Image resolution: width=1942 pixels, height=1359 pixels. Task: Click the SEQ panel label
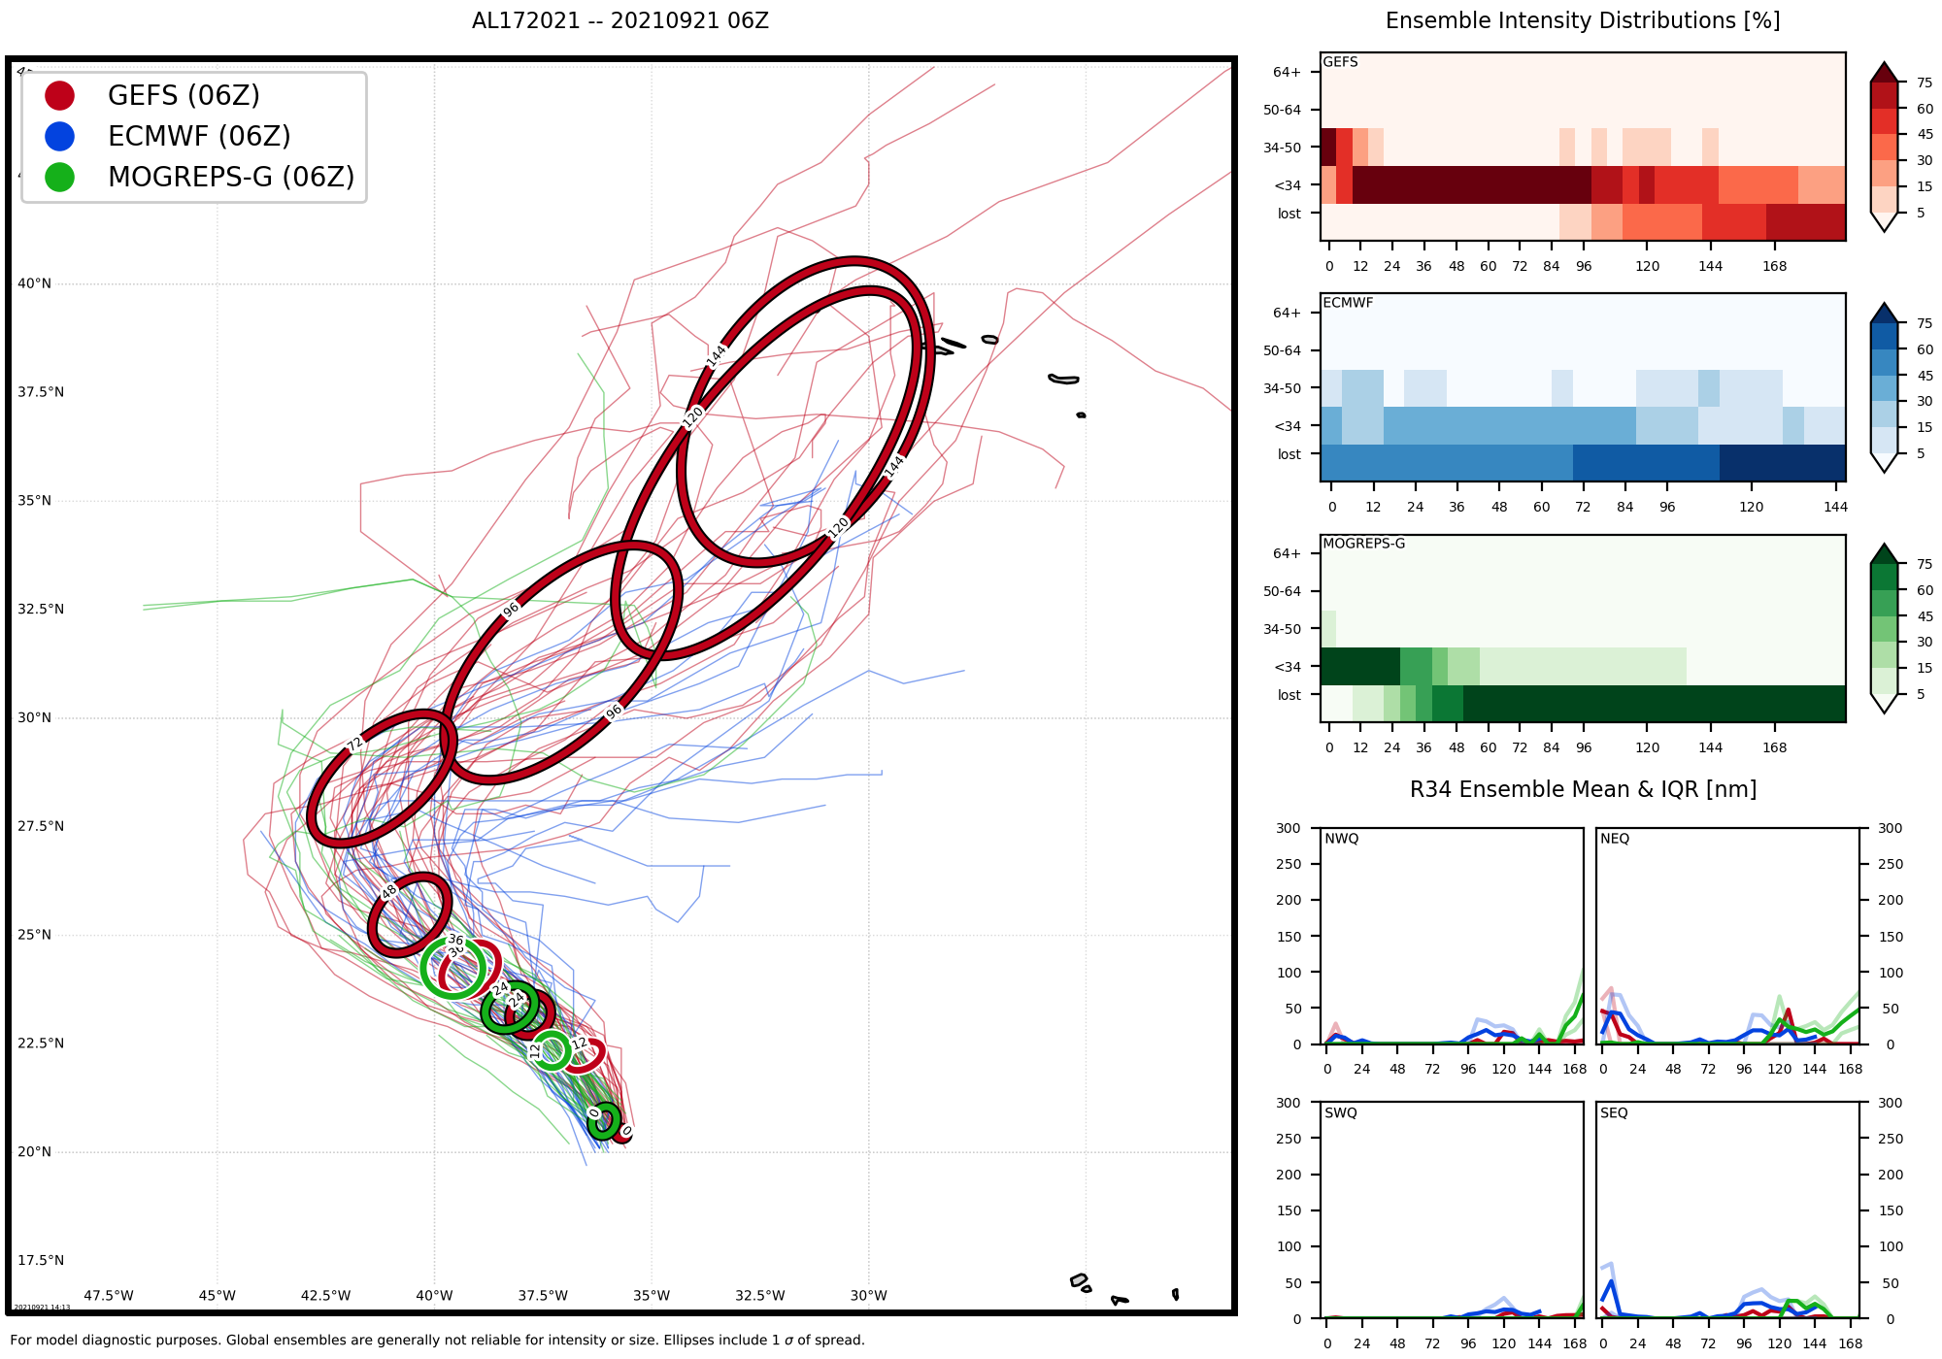click(1613, 1113)
